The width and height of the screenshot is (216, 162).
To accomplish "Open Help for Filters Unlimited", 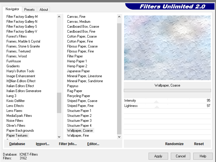I will tap(203, 156).
